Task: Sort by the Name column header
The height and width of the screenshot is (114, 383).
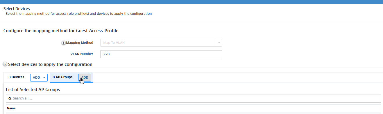Action: pos(11,108)
